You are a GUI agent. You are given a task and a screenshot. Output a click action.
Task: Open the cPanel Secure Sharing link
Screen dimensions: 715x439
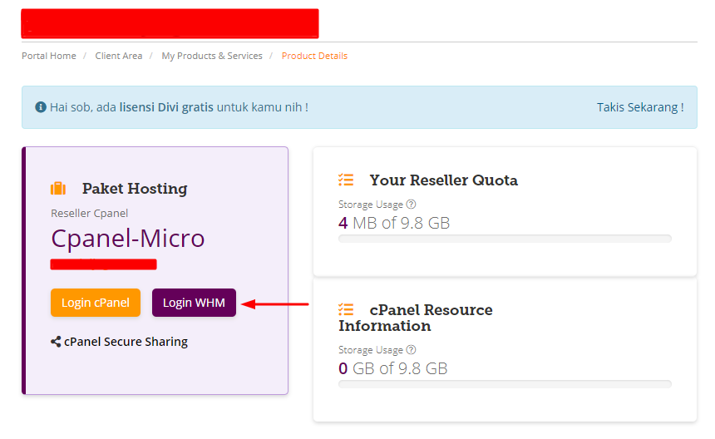tap(126, 342)
